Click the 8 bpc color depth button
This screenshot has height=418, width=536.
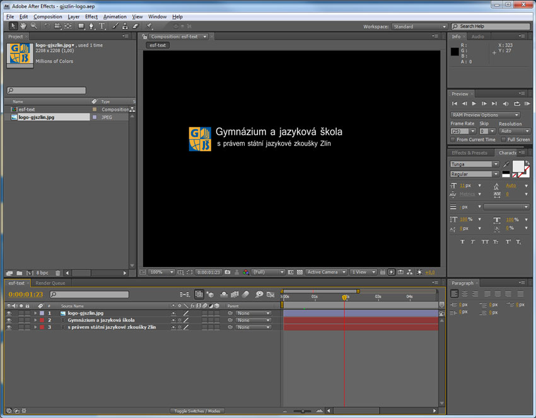coord(42,273)
